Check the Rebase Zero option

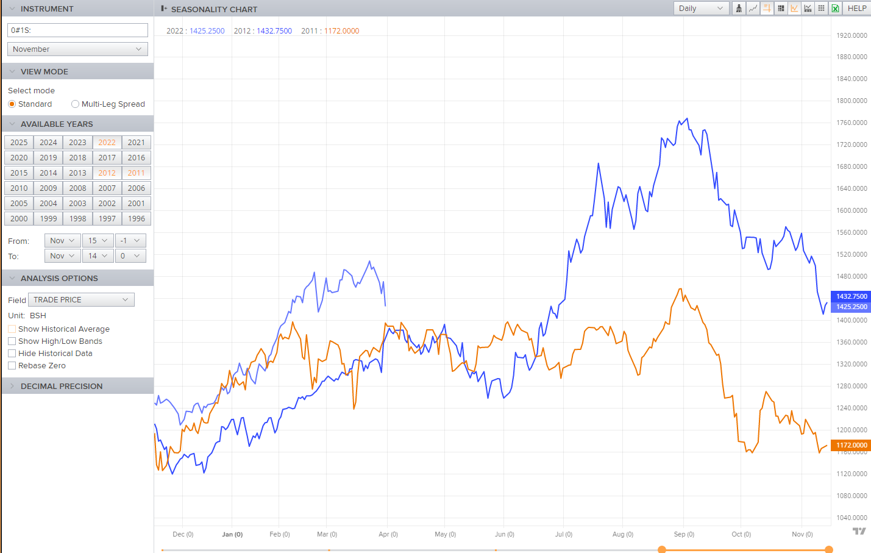pyautogui.click(x=12, y=366)
